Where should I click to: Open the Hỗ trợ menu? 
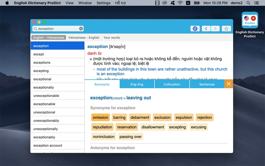(120, 3)
